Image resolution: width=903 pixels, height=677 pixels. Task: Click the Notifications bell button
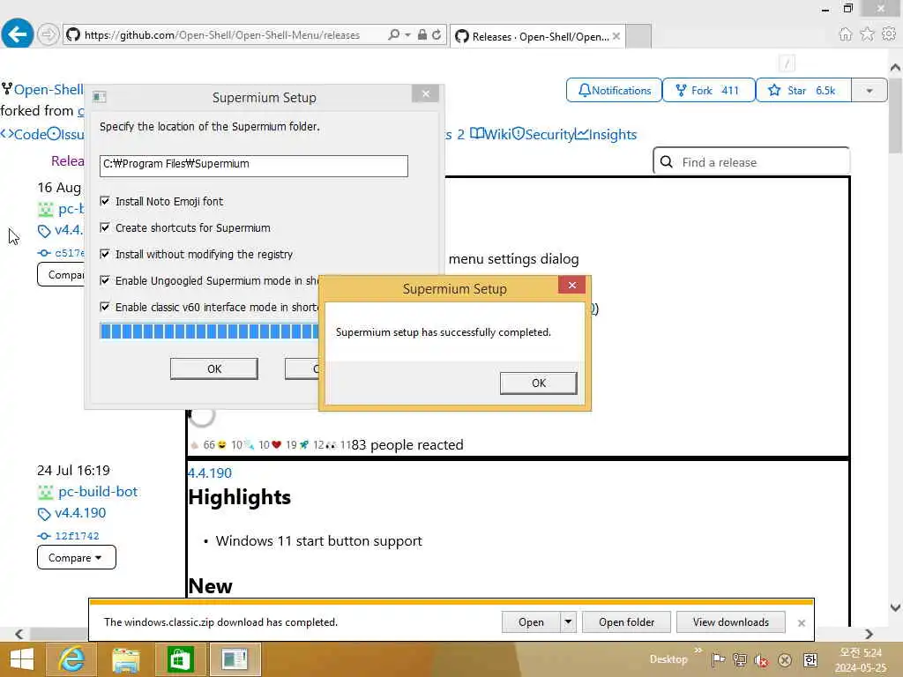click(614, 91)
